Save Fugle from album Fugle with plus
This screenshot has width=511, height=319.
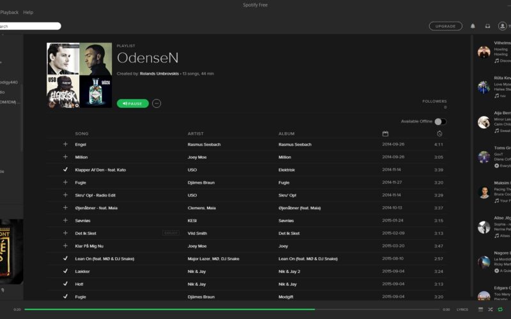pos(65,182)
